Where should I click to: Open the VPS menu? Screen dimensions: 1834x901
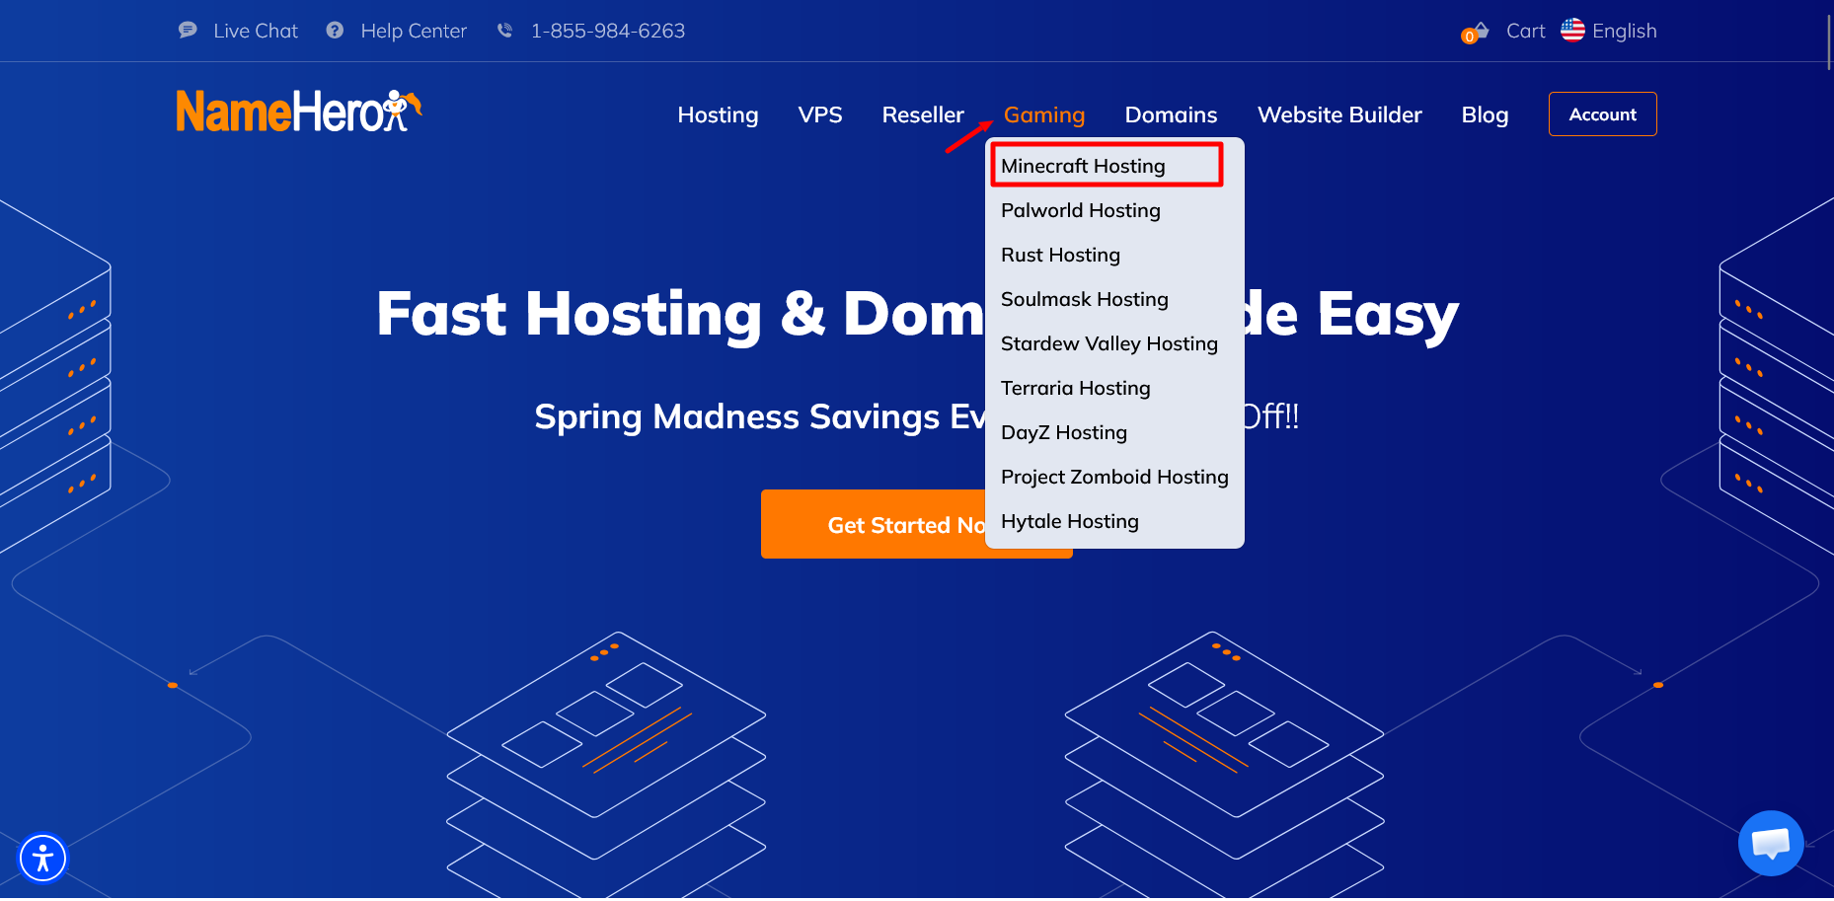coord(820,114)
